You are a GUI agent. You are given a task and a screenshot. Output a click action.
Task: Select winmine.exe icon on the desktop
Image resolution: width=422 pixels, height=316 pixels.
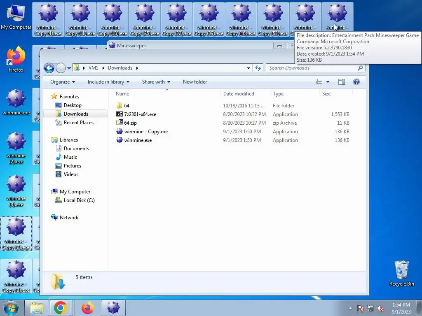[x=16, y=102]
